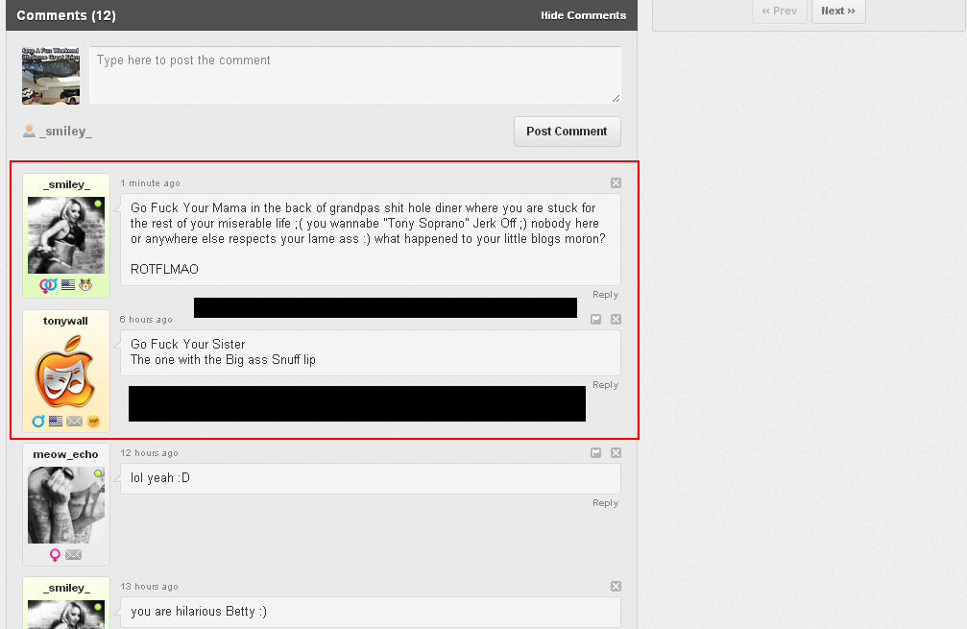Click Hide Comments link
Viewport: 967px width, 629px height.
[584, 15]
